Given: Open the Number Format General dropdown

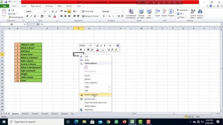Looking at the screenshot, I should pyautogui.click(x=123, y=11).
